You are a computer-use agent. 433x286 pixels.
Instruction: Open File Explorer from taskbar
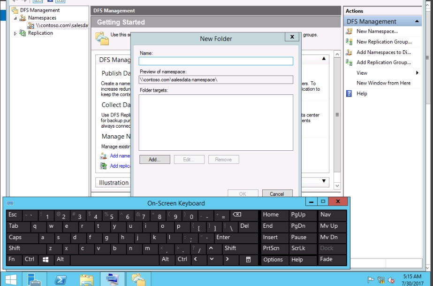point(86,279)
